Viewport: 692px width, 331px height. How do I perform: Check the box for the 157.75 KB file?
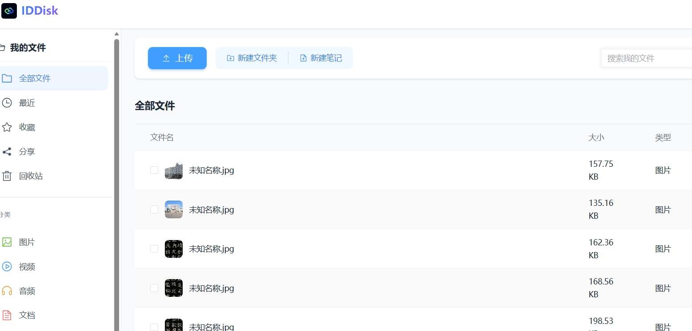(x=154, y=170)
